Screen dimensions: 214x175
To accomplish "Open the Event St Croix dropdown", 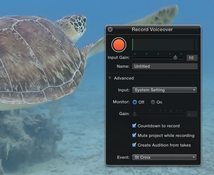I will 164,157.
